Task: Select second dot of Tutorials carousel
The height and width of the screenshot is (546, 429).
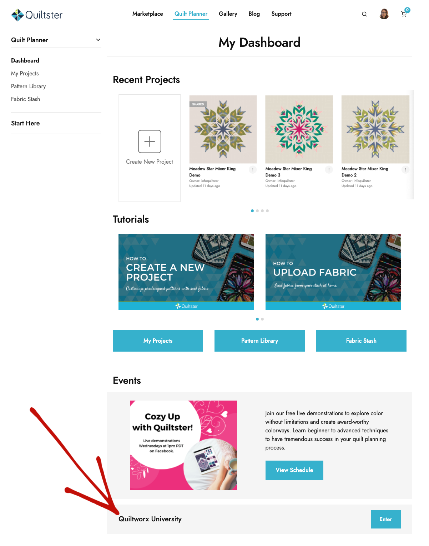Action: [262, 319]
